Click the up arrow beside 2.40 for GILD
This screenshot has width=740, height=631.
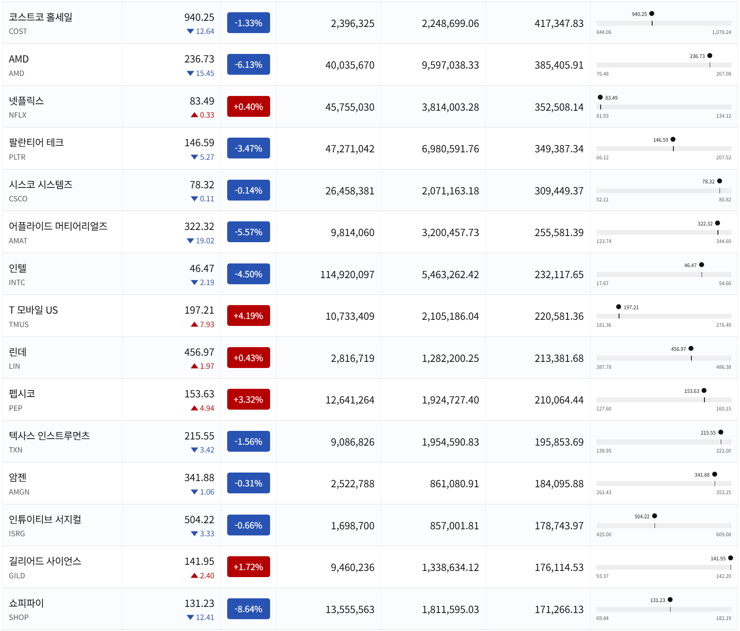(194, 576)
